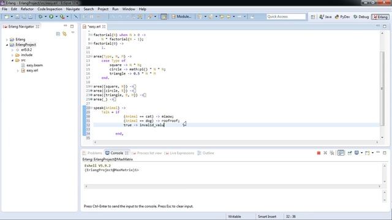Click the Open Module toolbar button
This screenshot has width=392, height=220.
click(x=182, y=16)
